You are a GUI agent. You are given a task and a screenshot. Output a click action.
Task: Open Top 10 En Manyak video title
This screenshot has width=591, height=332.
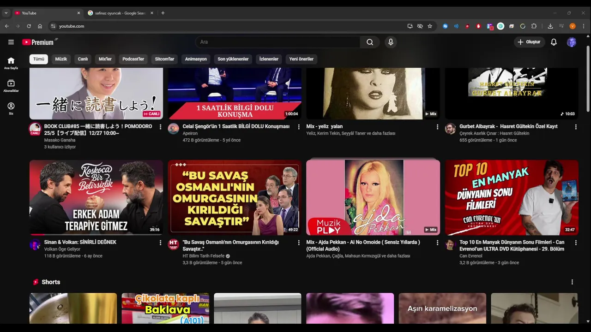point(512,245)
